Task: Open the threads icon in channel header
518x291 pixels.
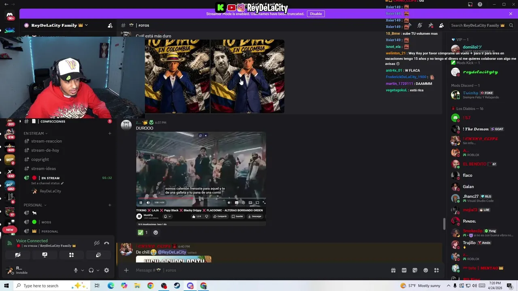Action: 409,25
